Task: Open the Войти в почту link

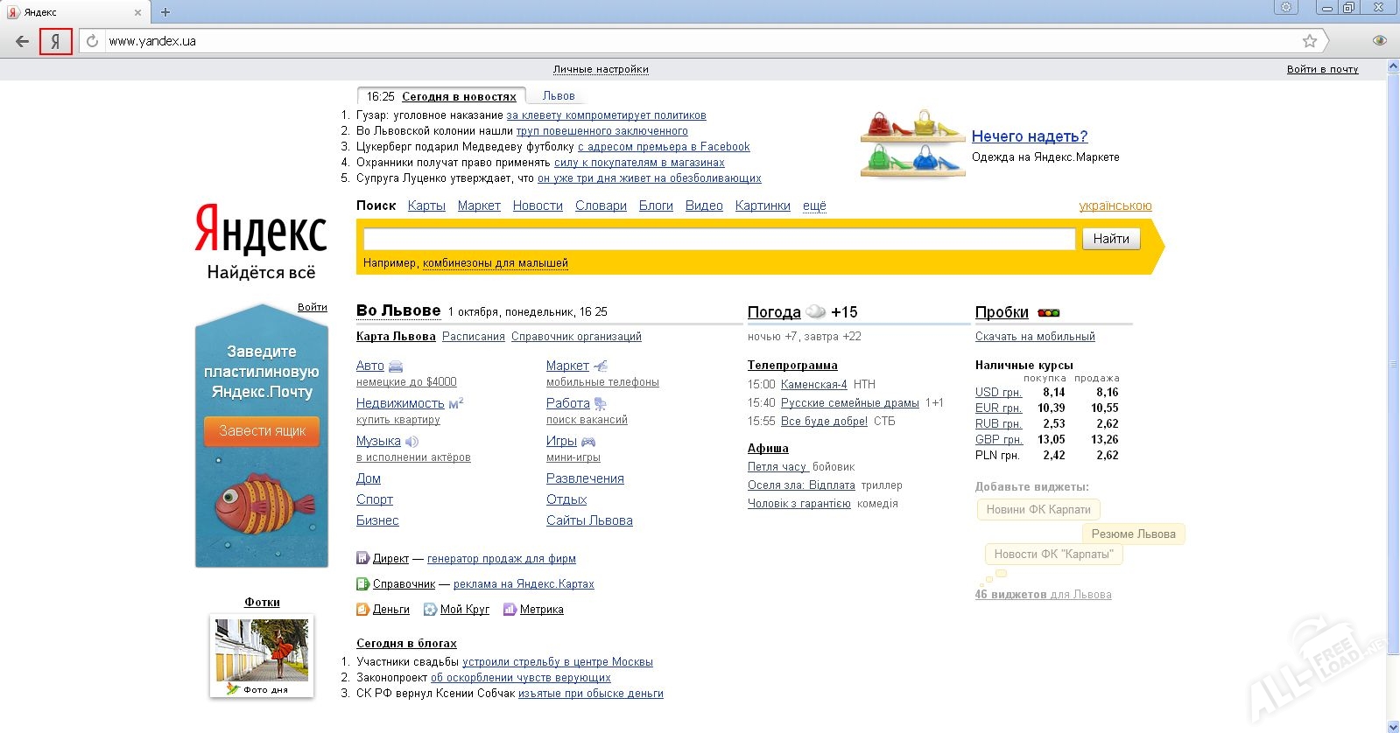Action: [x=1322, y=69]
